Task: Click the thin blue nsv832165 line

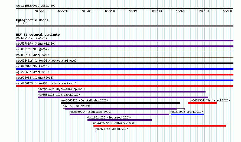Action: coord(125,52)
